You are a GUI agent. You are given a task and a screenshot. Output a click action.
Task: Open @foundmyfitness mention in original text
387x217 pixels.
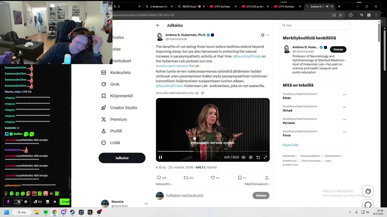[x=247, y=56]
